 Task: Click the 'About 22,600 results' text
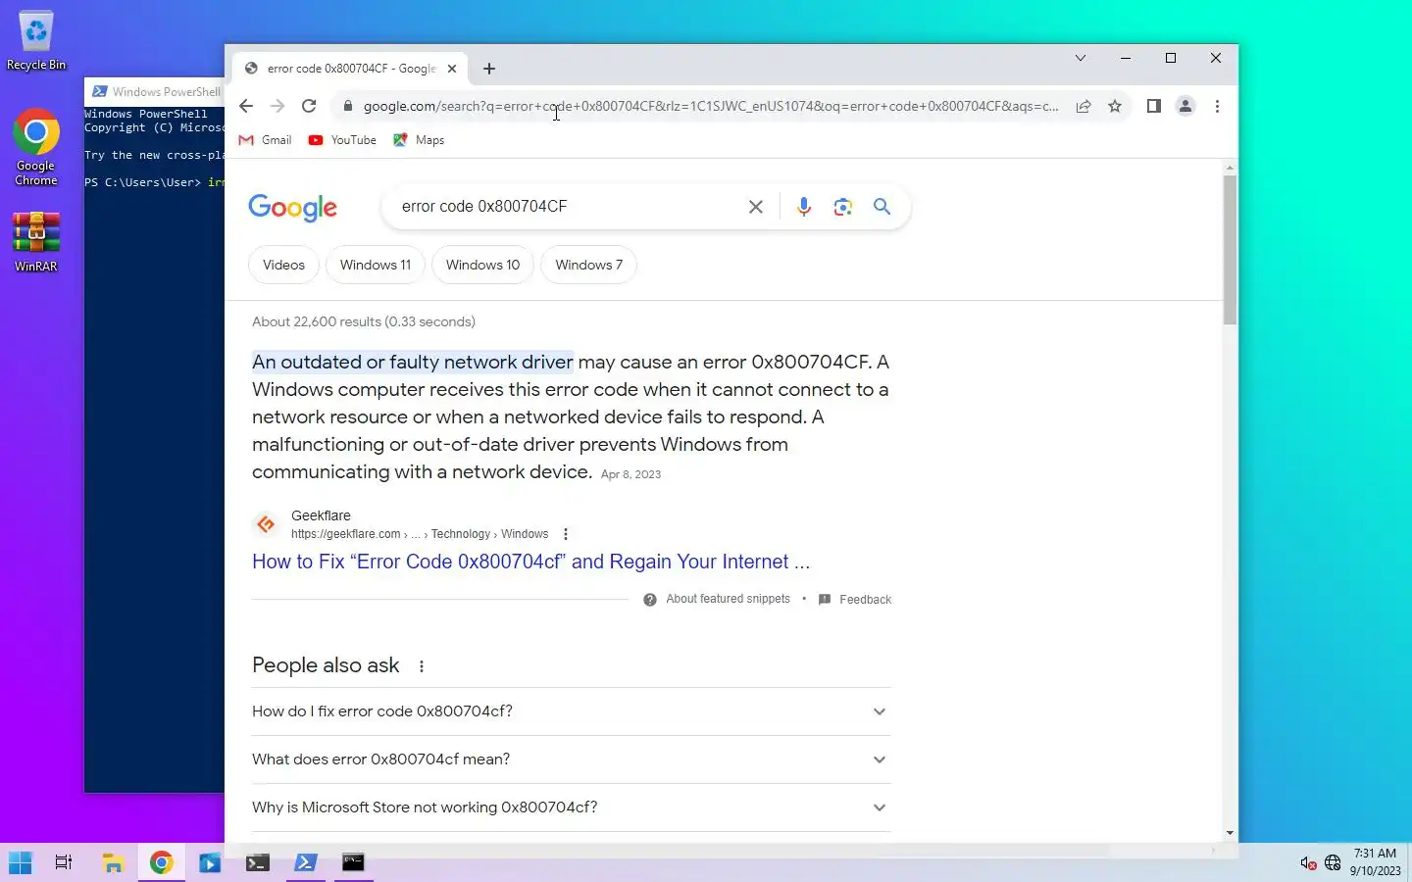coord(364,321)
